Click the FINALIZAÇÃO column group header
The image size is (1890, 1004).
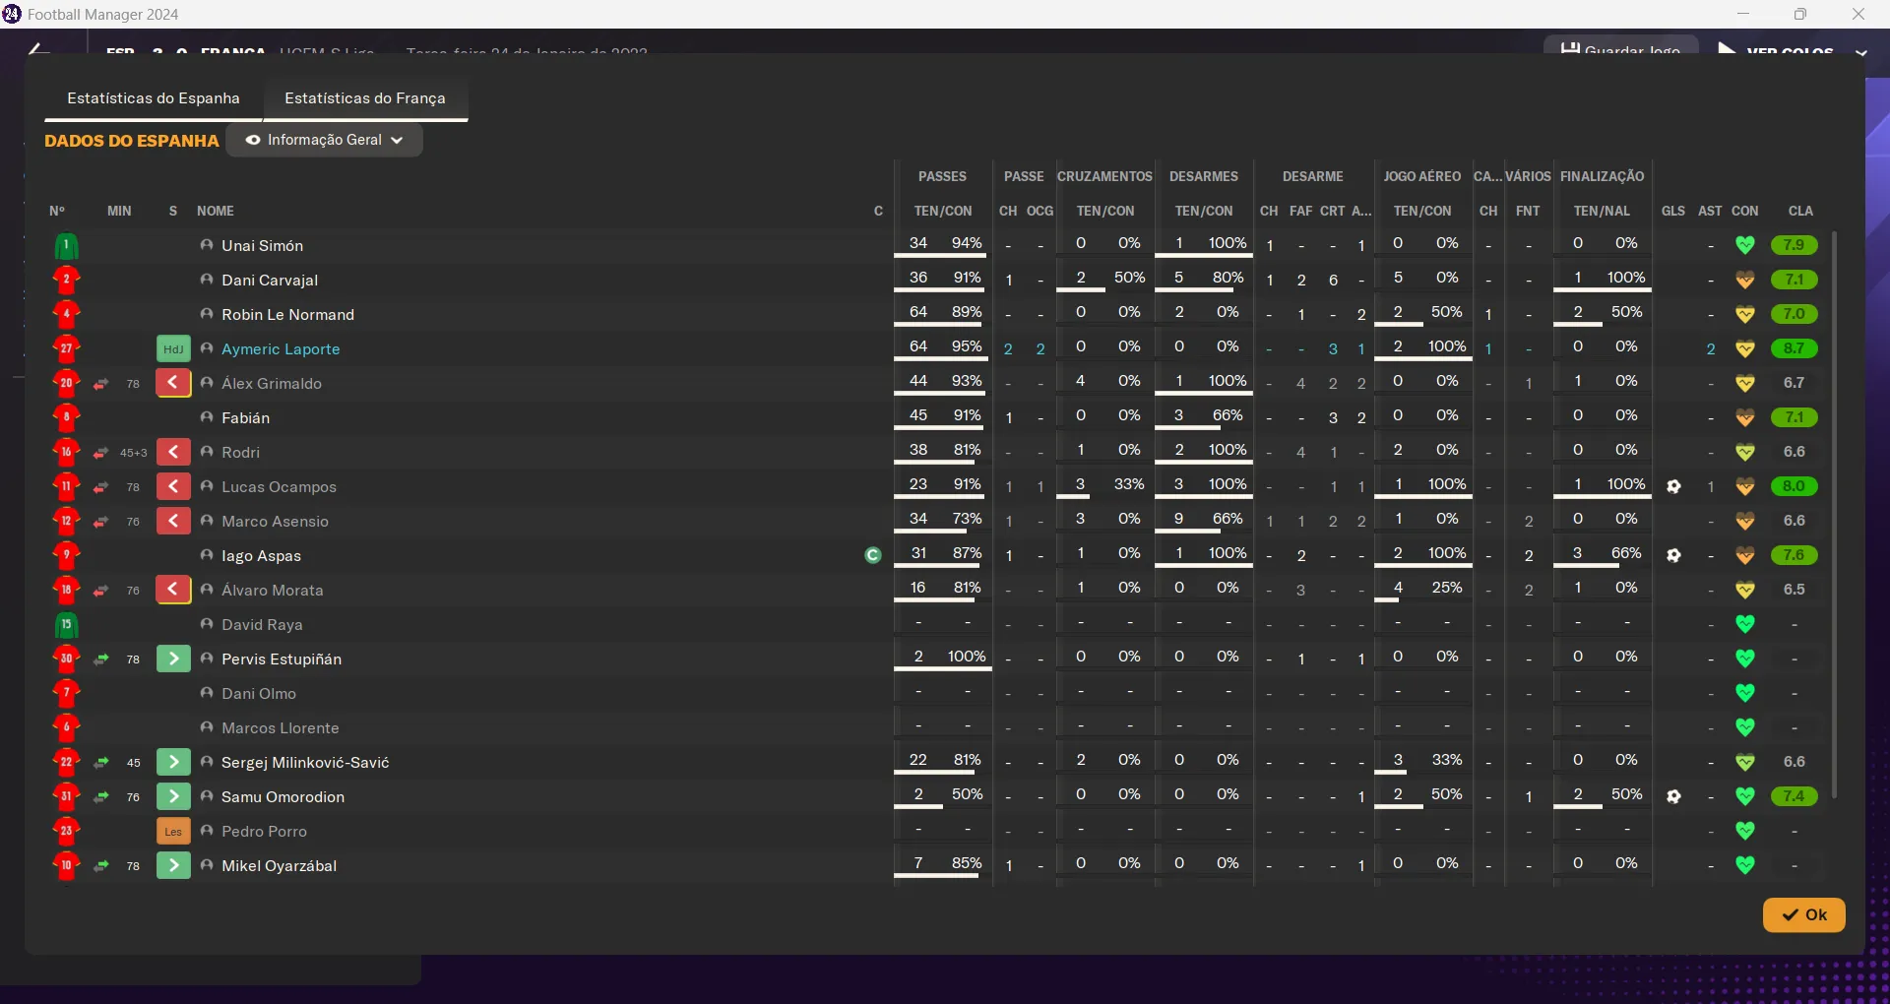[x=1602, y=176]
